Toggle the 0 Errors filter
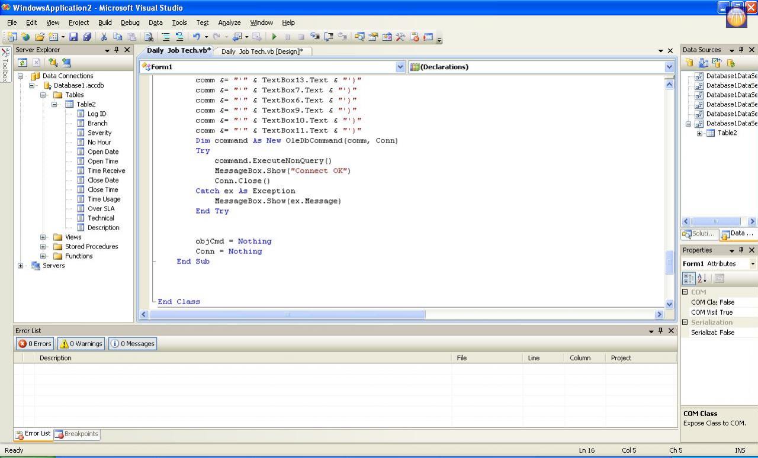 [x=35, y=344]
